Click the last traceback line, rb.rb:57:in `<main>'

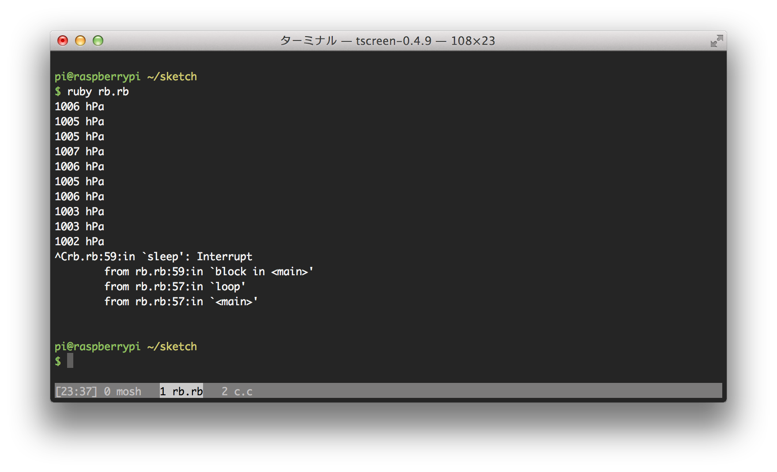[181, 302]
